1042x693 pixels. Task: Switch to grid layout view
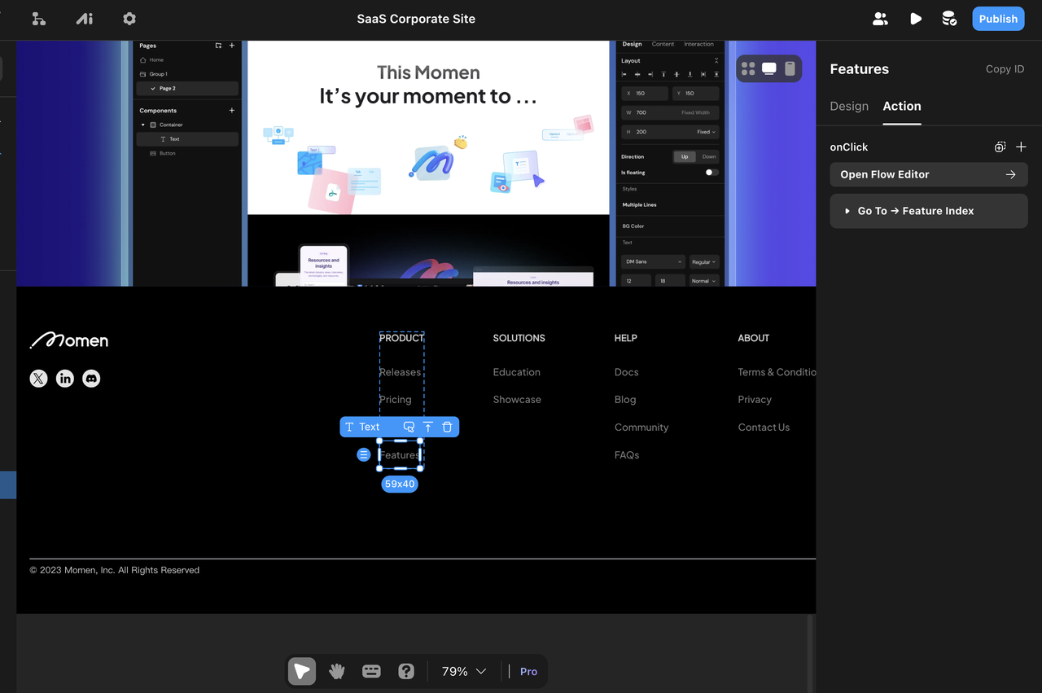coord(748,68)
